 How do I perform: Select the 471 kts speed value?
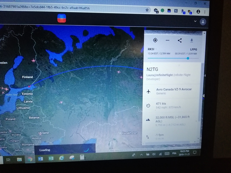(161, 104)
